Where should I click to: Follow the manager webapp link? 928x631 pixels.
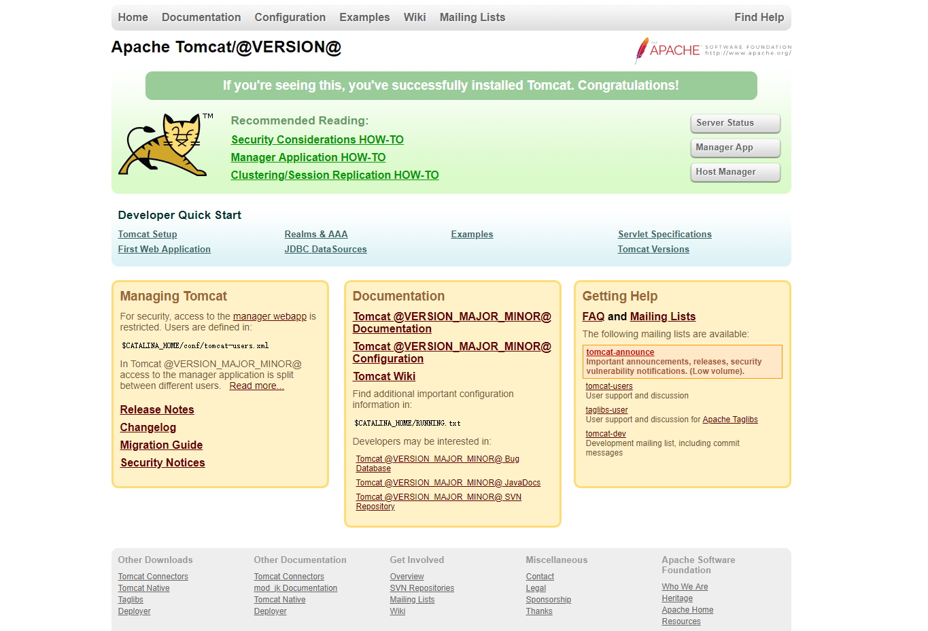pos(270,316)
